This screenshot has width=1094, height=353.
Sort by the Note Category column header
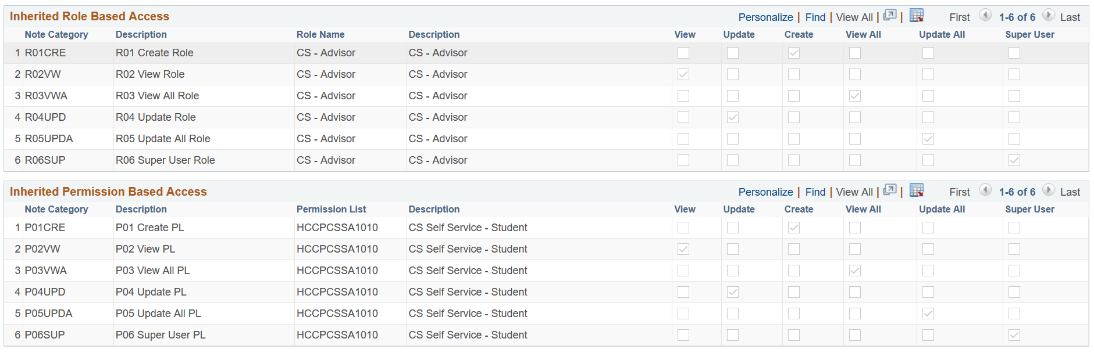point(56,34)
